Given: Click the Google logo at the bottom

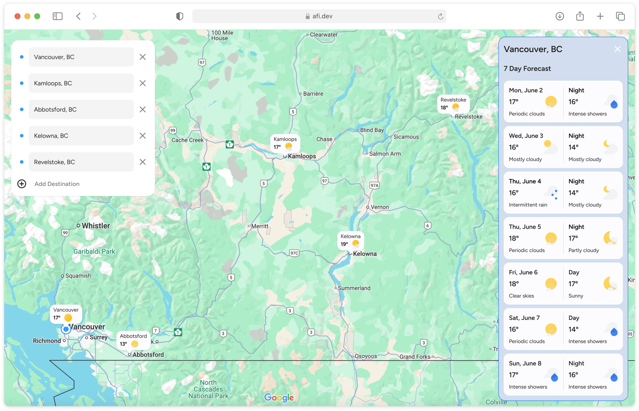Looking at the screenshot, I should [279, 398].
